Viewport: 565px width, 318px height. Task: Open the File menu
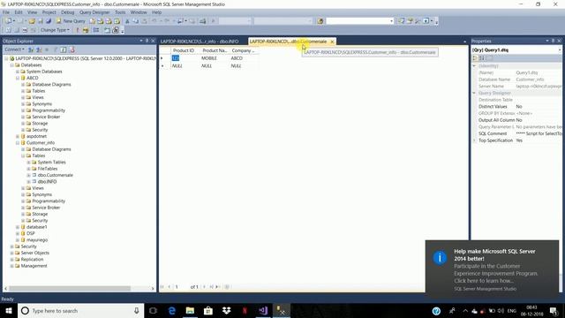pyautogui.click(x=6, y=12)
